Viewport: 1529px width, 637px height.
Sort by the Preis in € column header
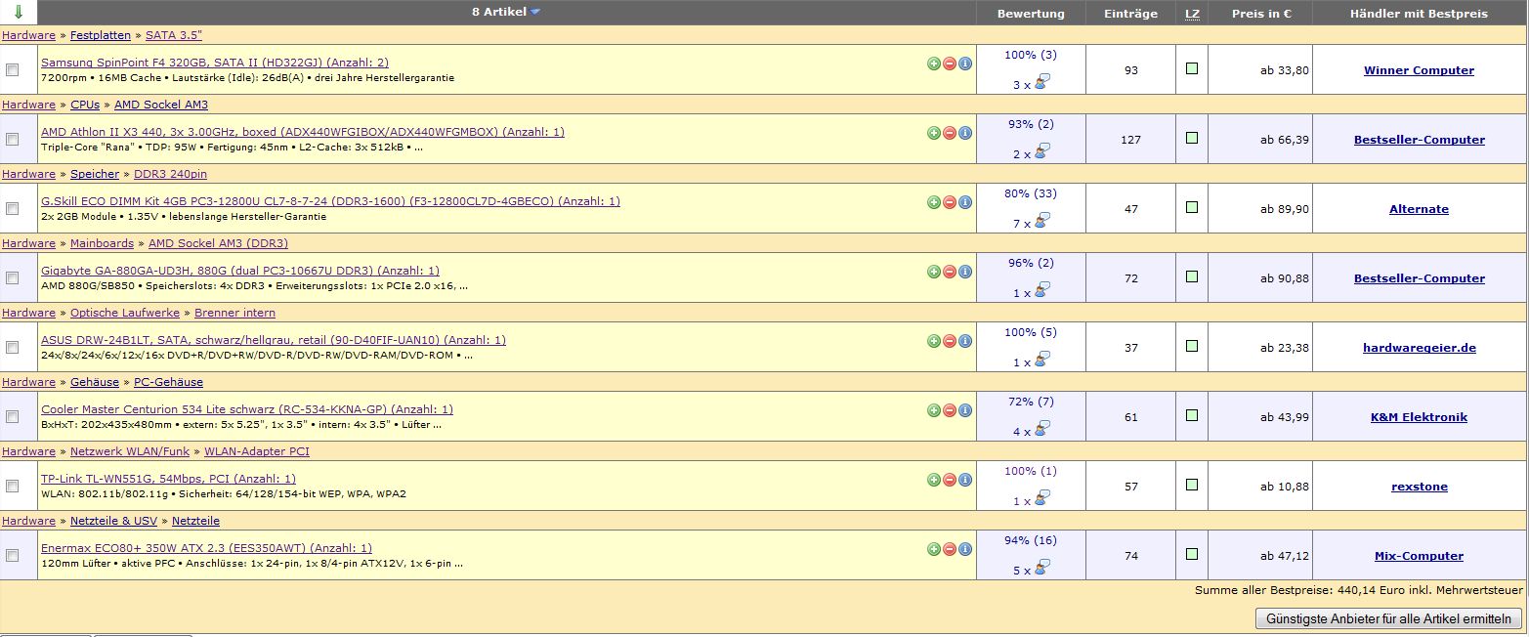1260,14
